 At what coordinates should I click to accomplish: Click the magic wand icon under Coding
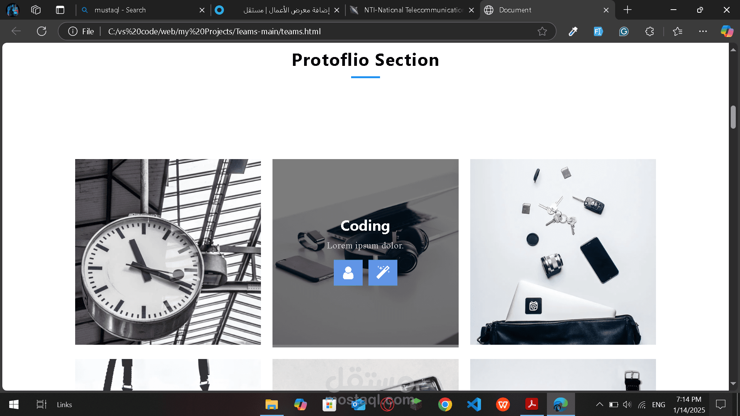(x=383, y=273)
